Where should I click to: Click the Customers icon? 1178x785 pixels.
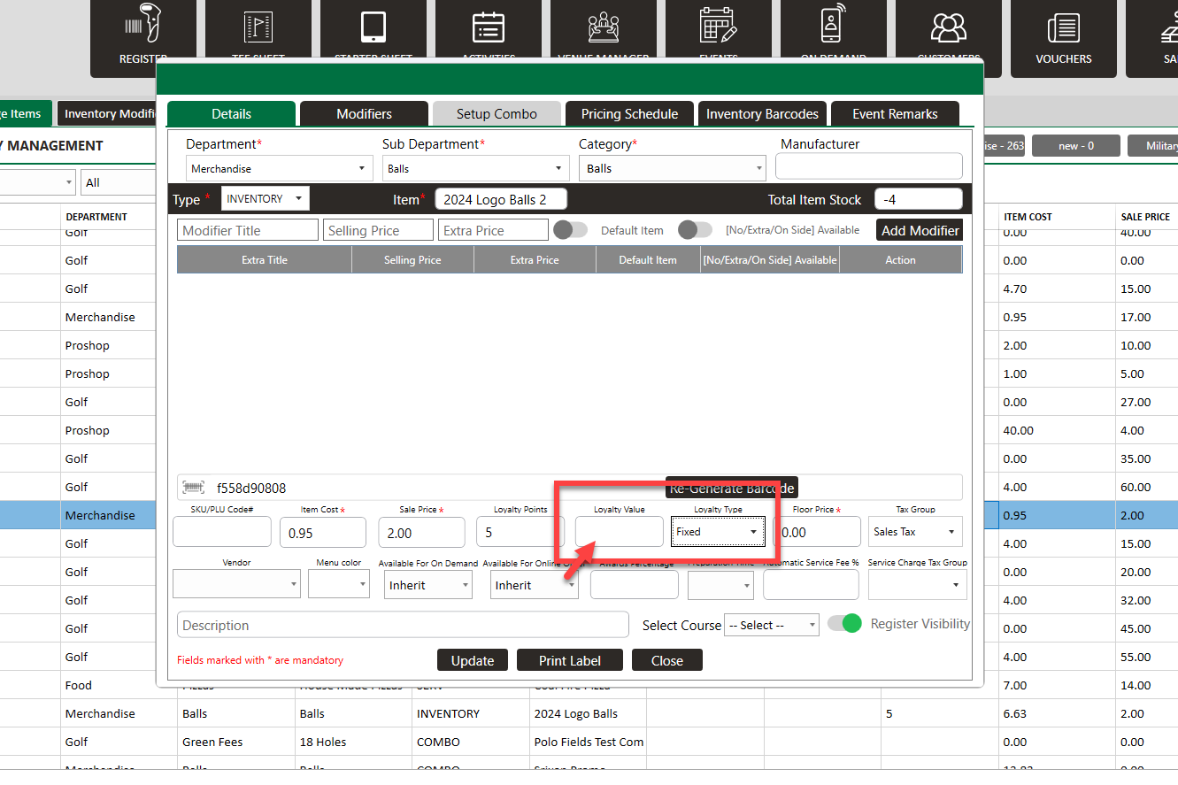pos(948,28)
